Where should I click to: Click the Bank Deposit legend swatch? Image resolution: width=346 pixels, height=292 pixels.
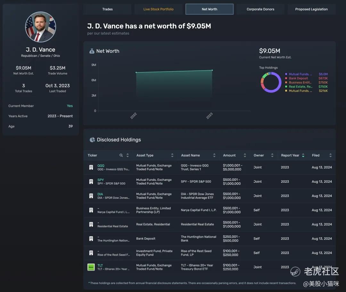pyautogui.click(x=286, y=78)
